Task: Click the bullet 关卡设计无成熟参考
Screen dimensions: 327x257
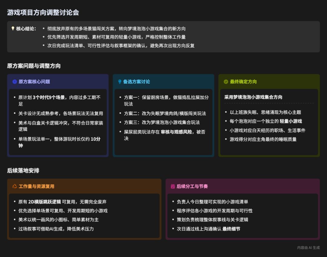Action: pos(61,113)
